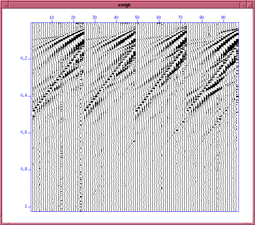The height and width of the screenshot is (225, 255).
Task: Click the horizontal axis label 30
Action: (95, 17)
